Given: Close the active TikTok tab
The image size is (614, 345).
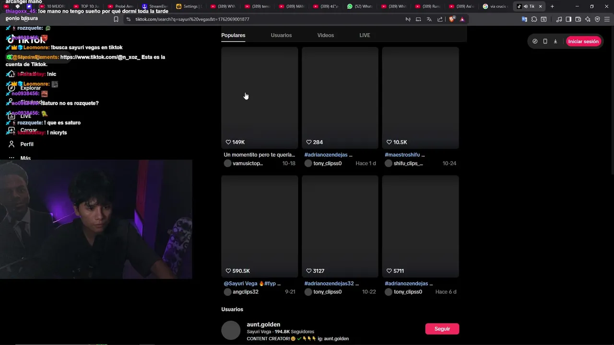Looking at the screenshot, I should (541, 6).
